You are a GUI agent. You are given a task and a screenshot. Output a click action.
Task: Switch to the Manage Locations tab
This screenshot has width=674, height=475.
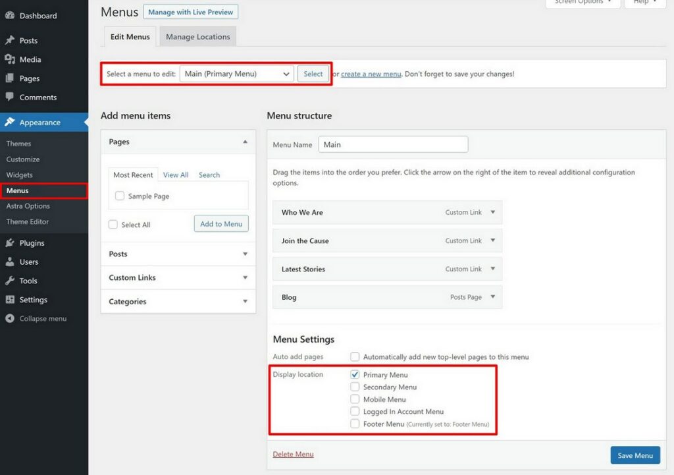tap(197, 37)
